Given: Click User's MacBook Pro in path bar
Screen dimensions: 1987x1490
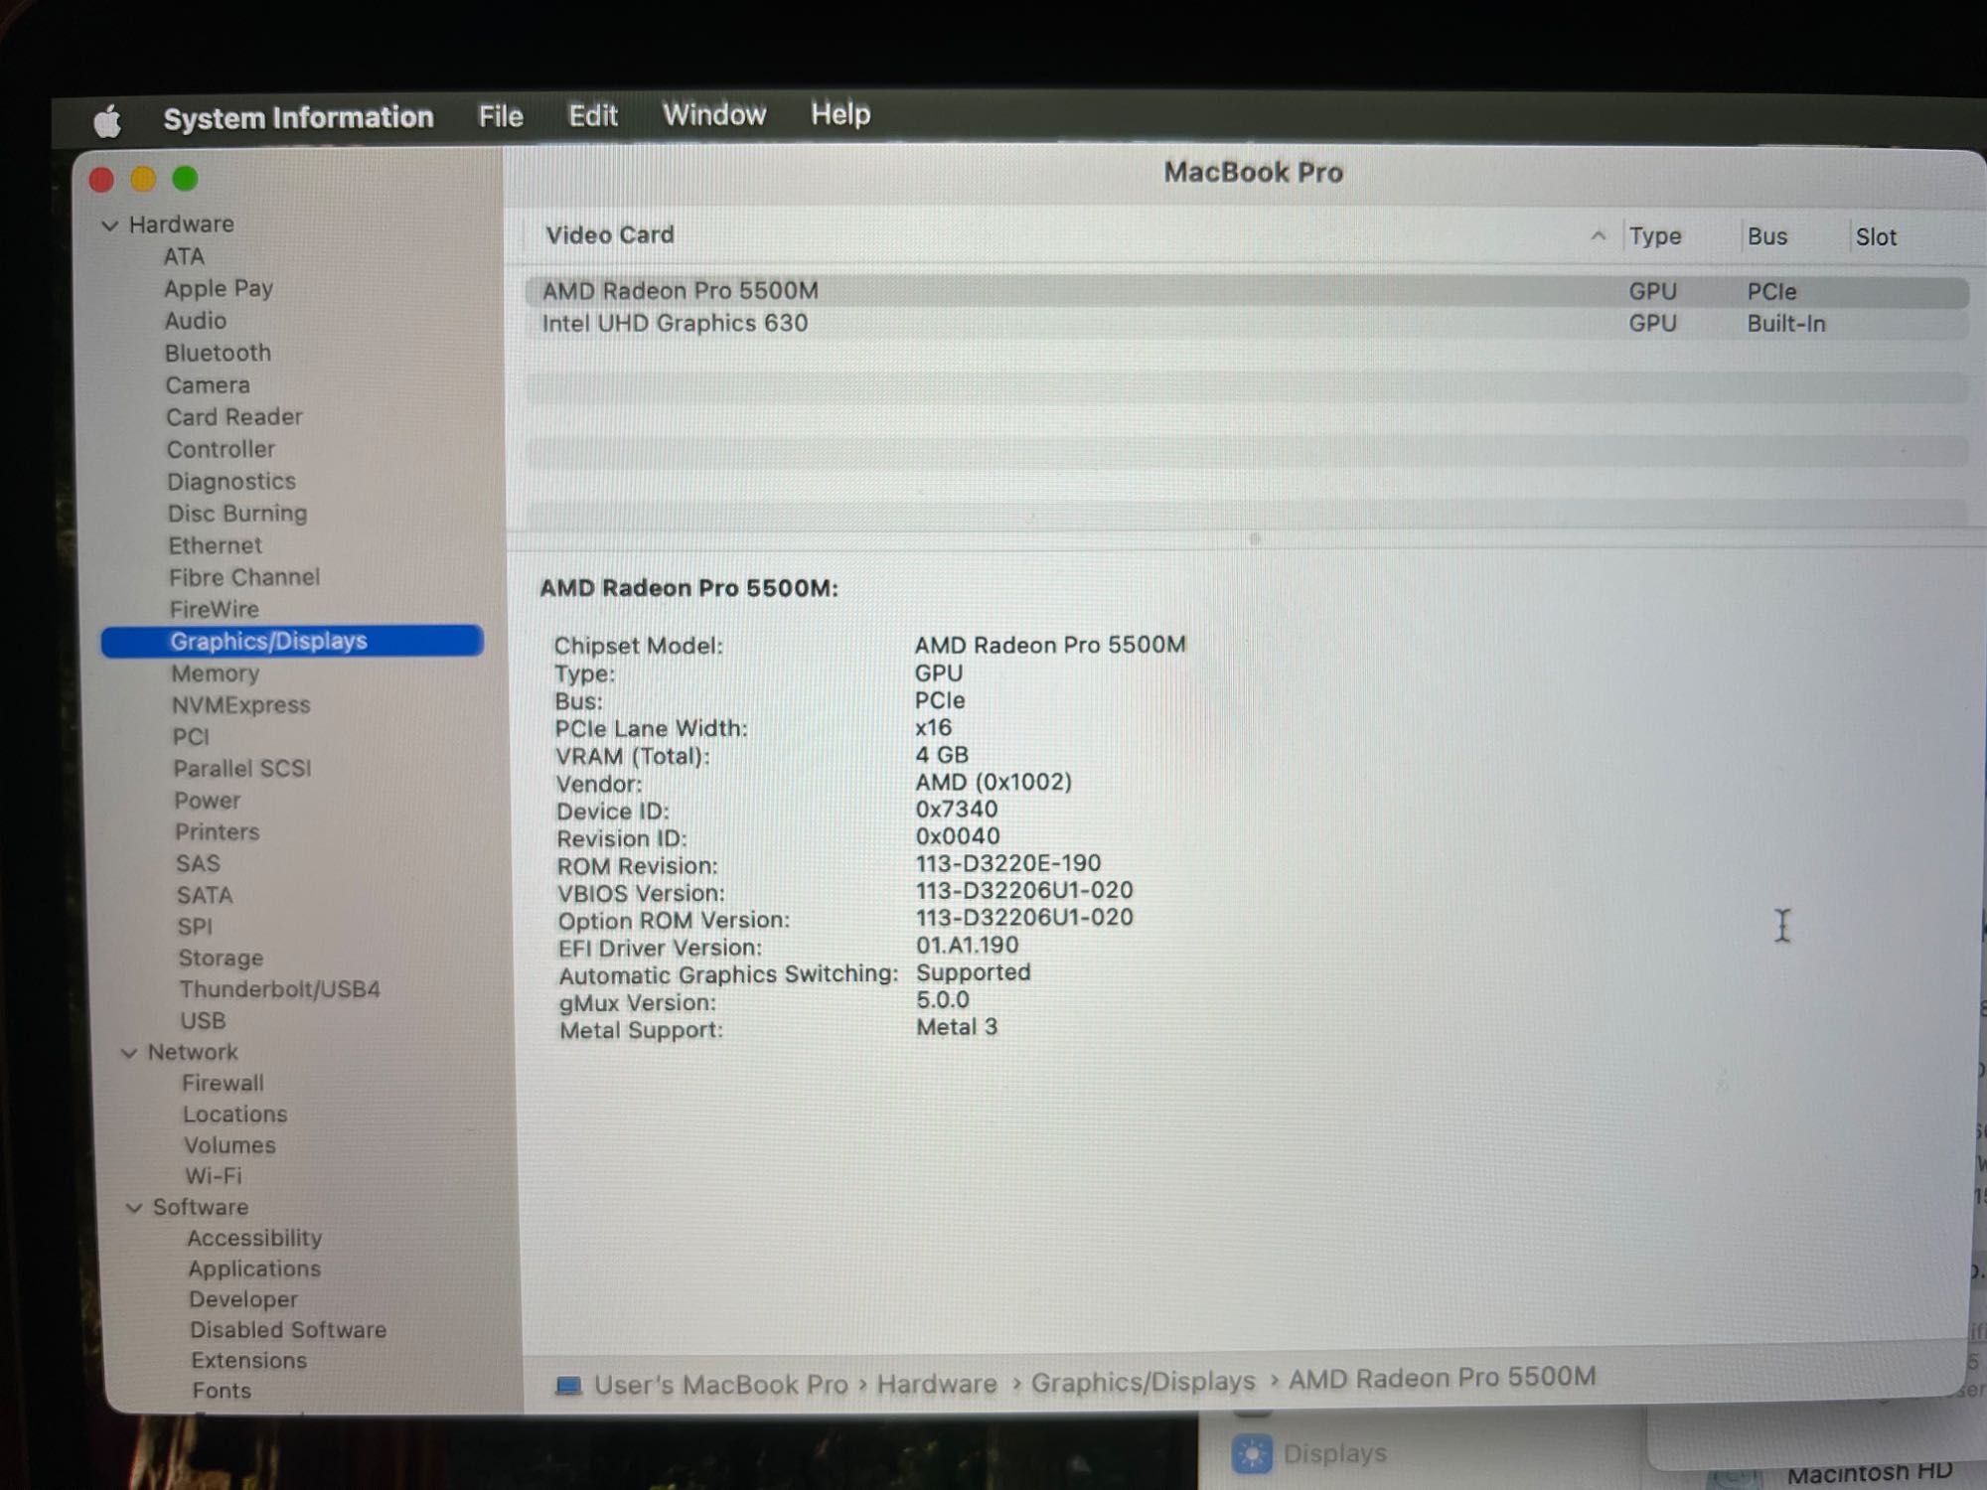Looking at the screenshot, I should tap(720, 1385).
